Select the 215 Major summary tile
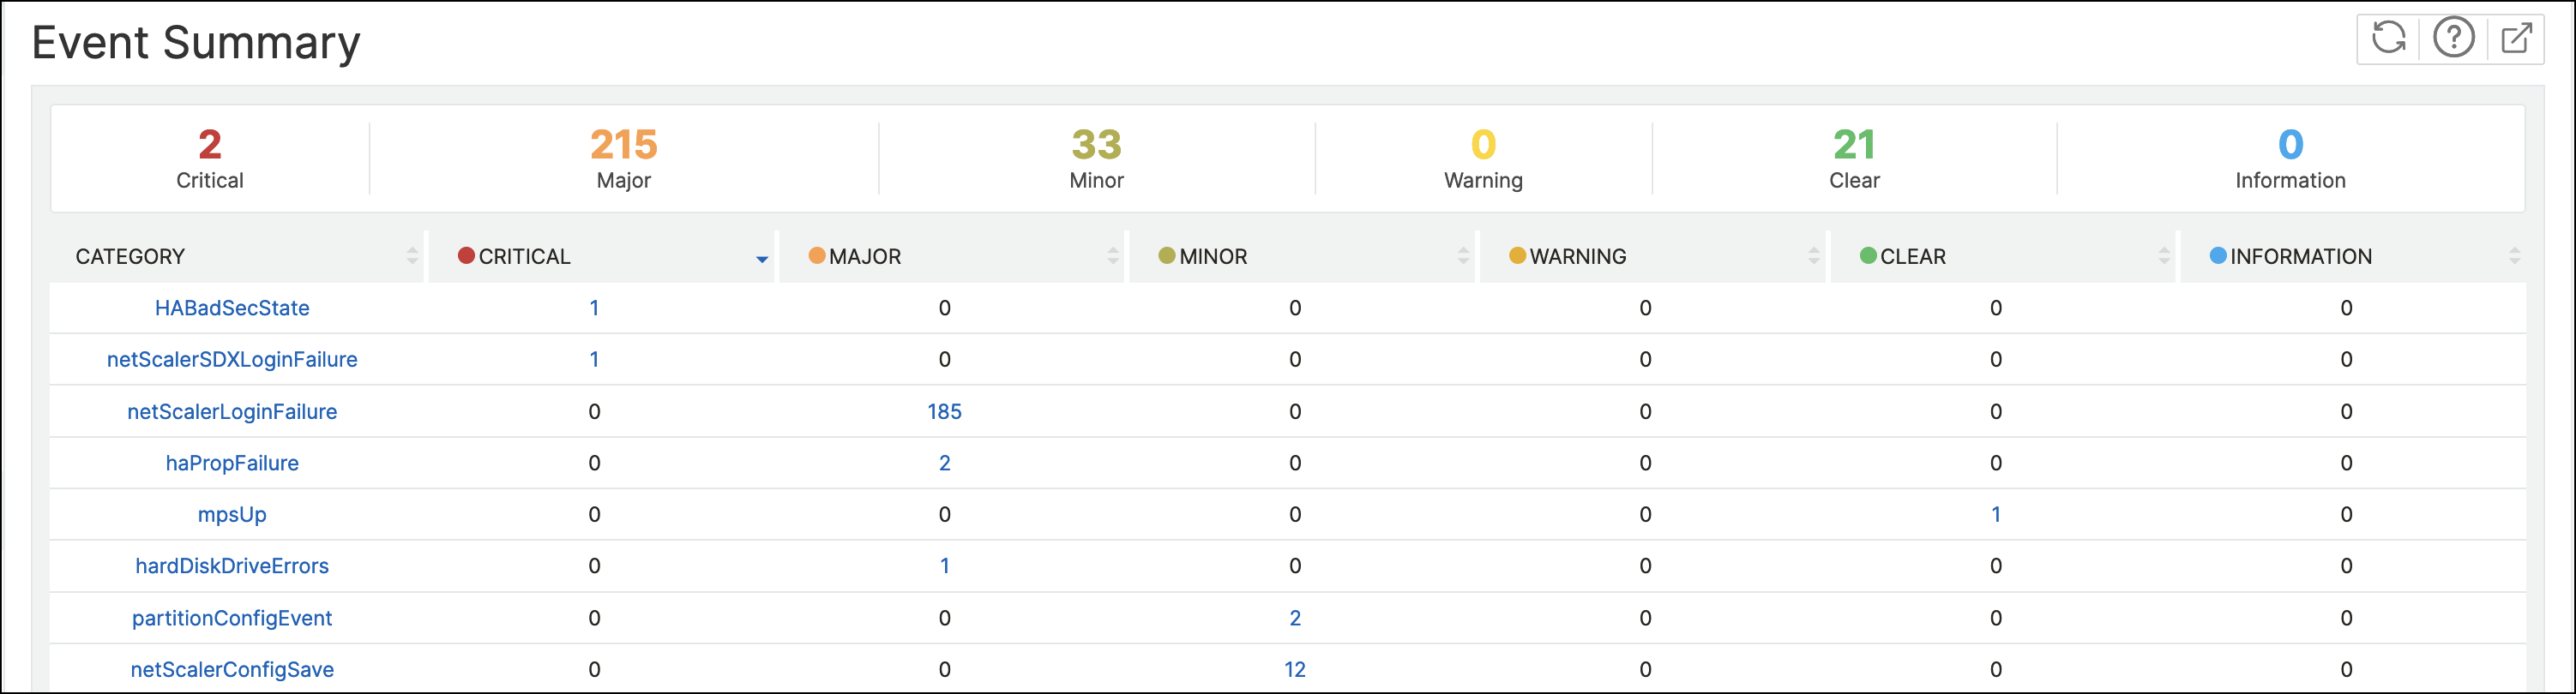Screen dimensions: 2576x694 coord(623,158)
